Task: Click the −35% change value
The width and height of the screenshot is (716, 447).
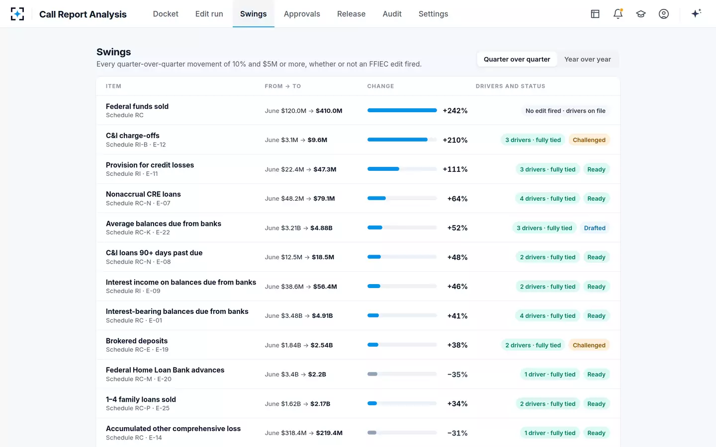Action: coord(457,374)
